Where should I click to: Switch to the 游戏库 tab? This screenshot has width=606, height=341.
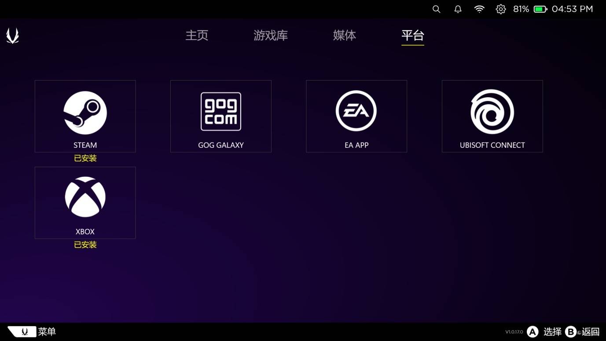[271, 35]
